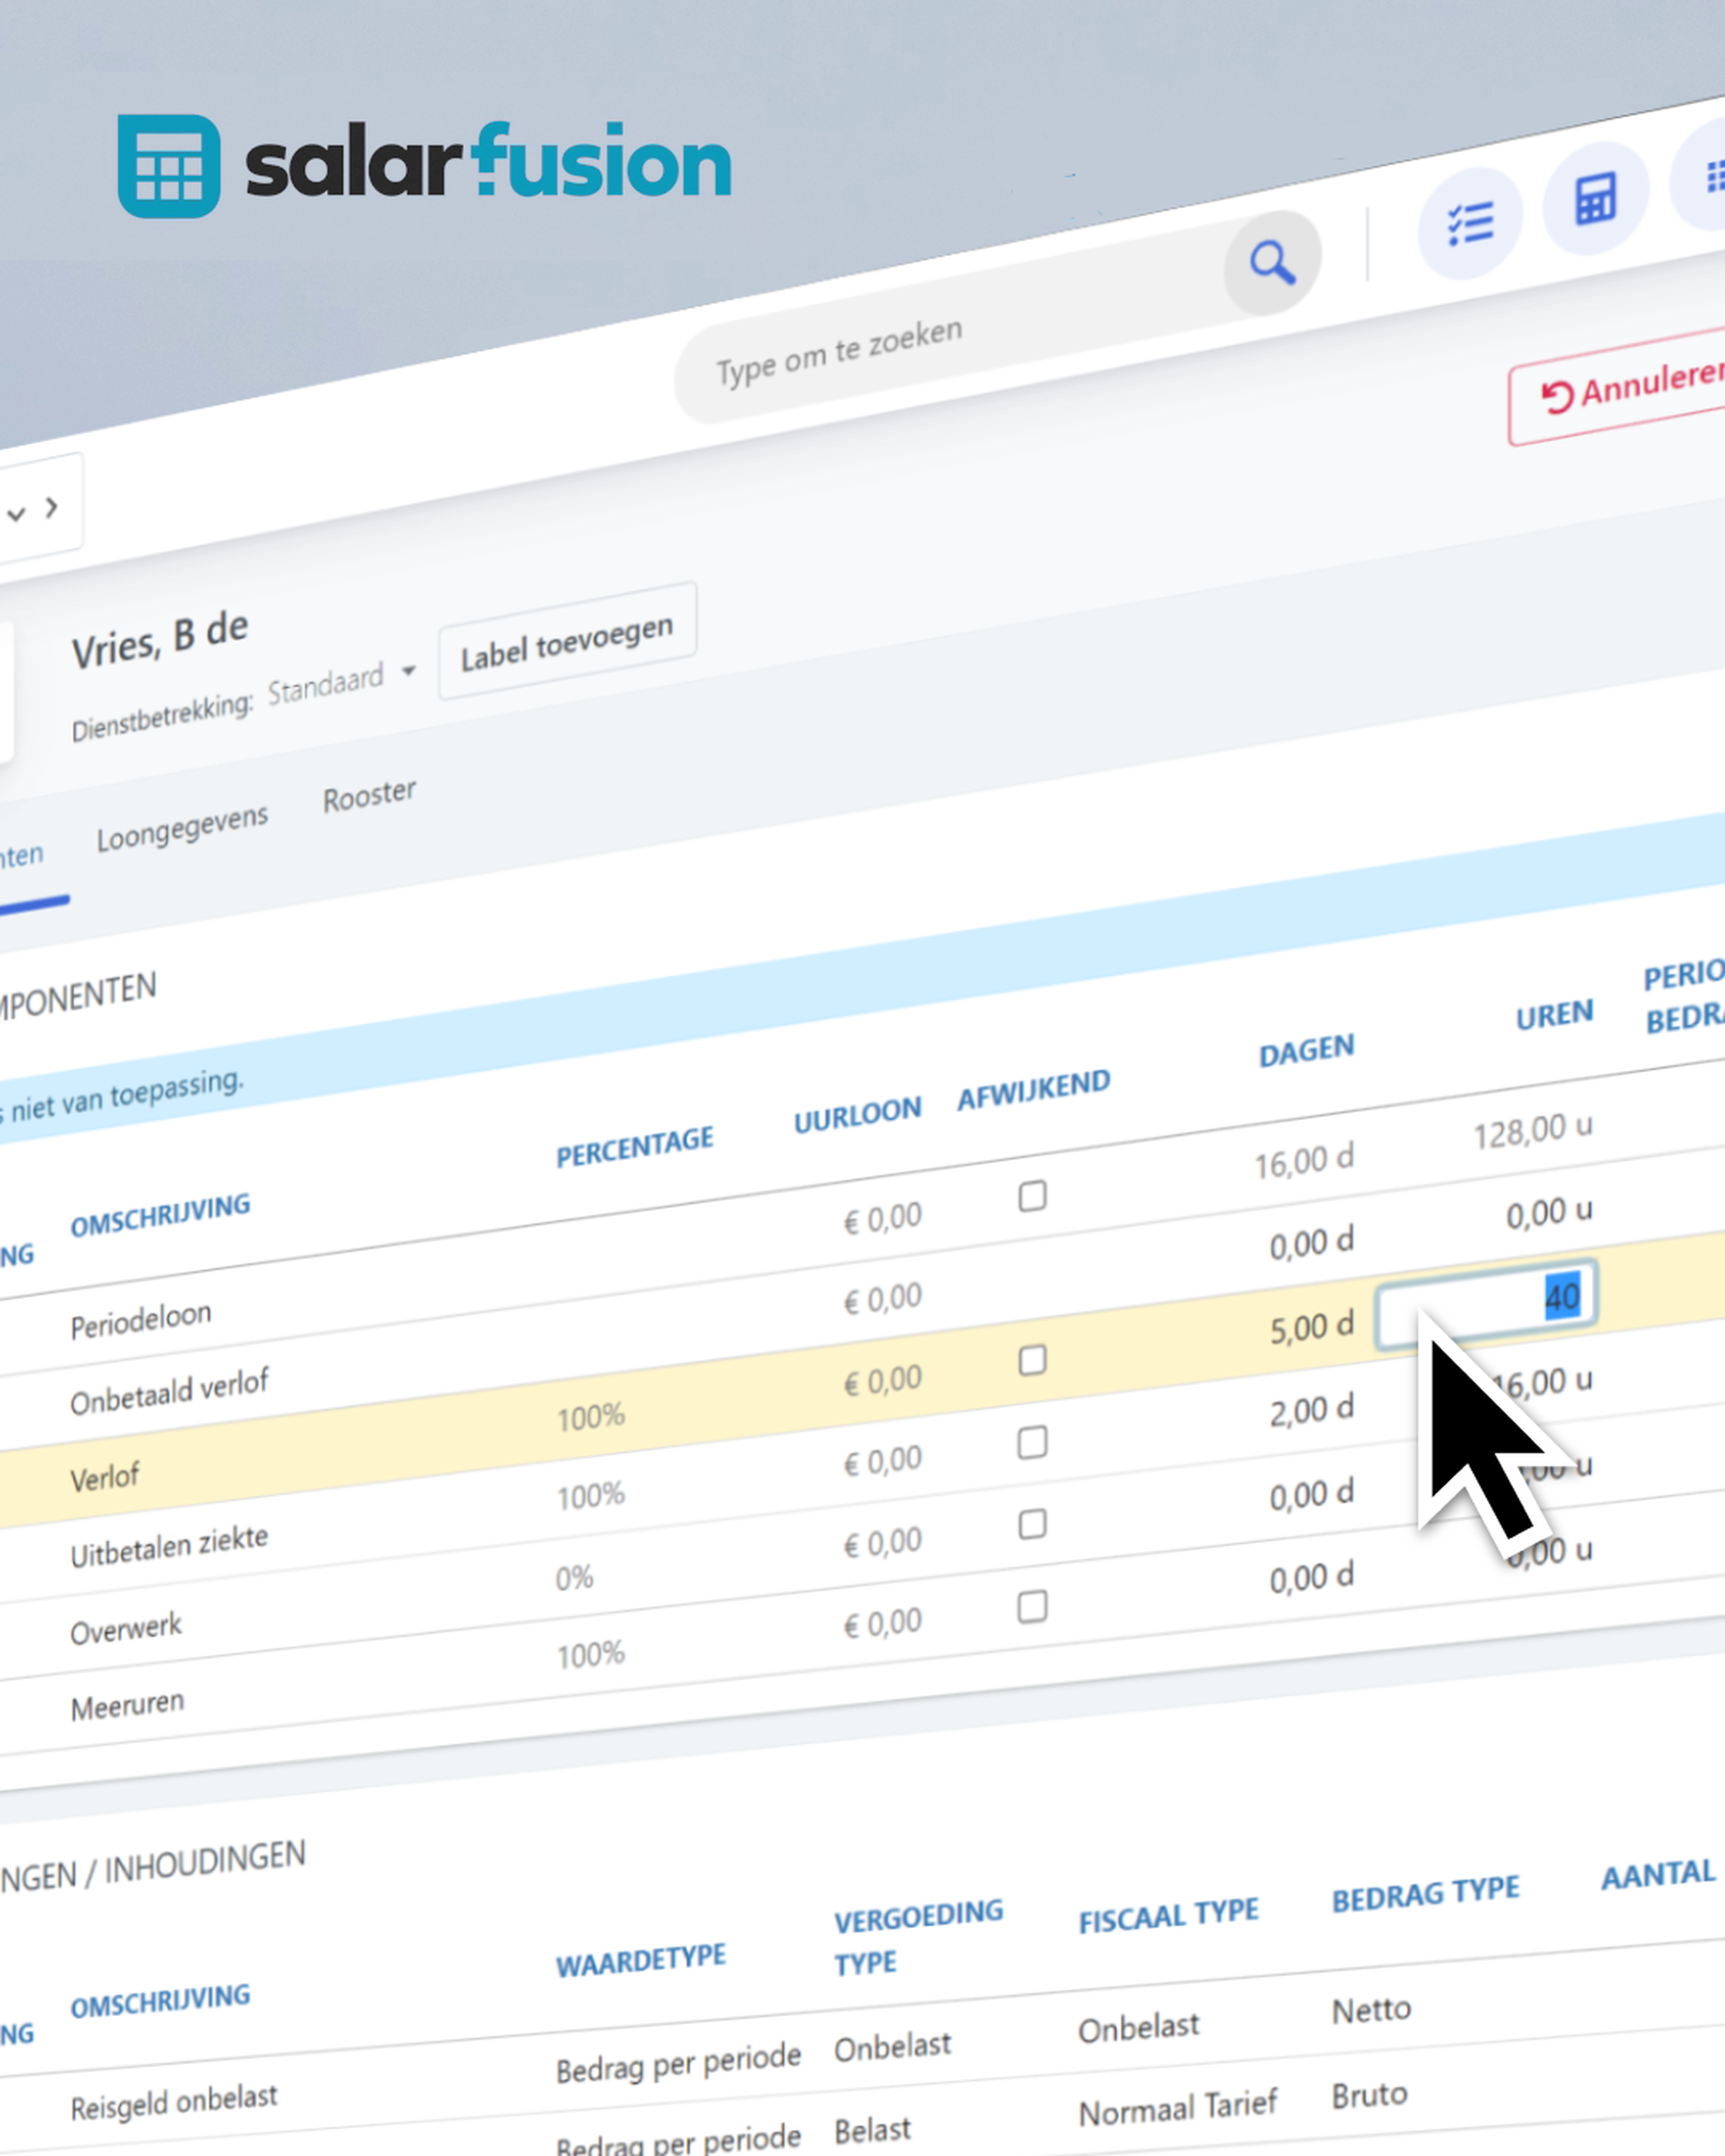Select the 'Reisgeld onbelast' row label
The width and height of the screenshot is (1725, 2156).
[x=174, y=2103]
